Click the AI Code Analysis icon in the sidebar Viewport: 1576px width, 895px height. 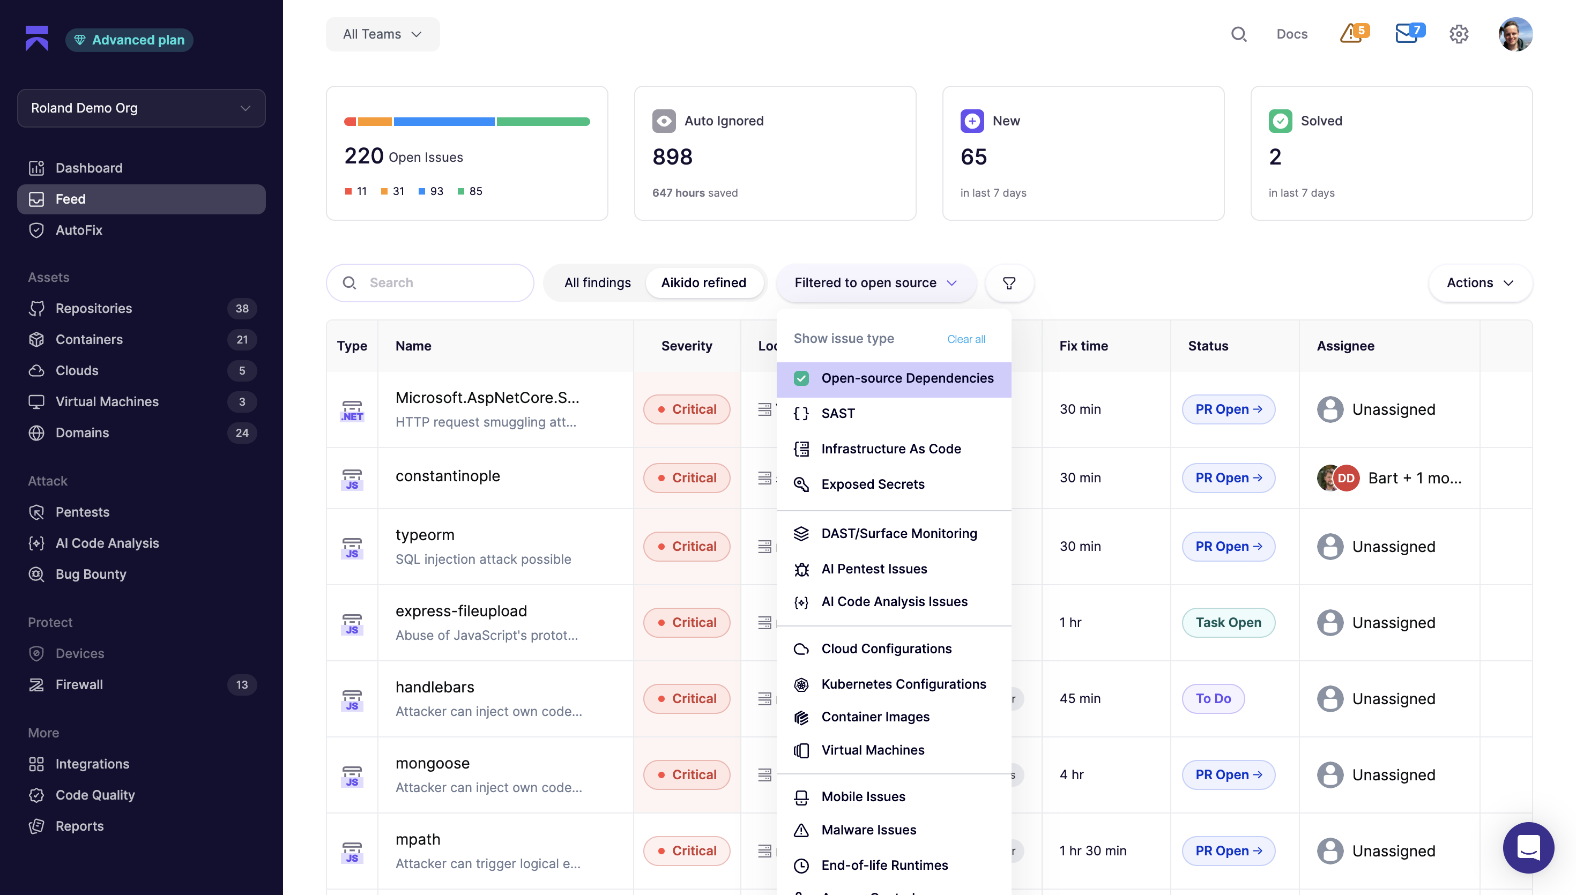click(x=36, y=543)
